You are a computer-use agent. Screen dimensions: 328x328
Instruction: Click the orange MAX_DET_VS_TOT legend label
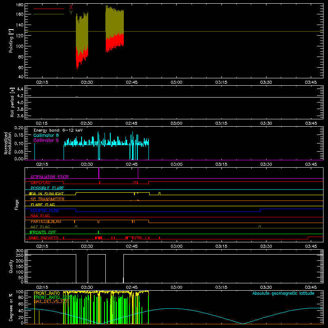point(51,301)
